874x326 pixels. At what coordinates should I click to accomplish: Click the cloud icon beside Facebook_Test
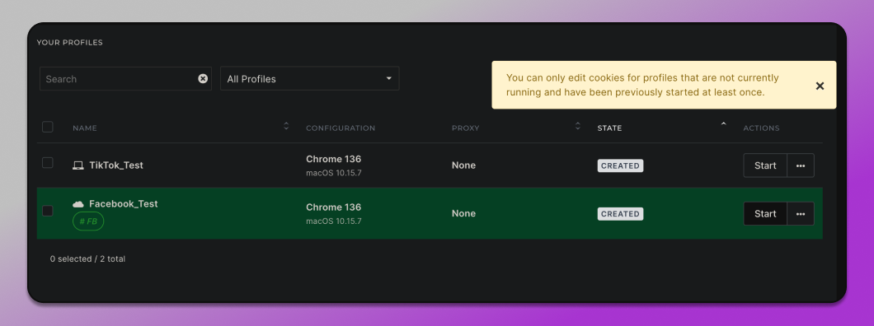pos(78,204)
